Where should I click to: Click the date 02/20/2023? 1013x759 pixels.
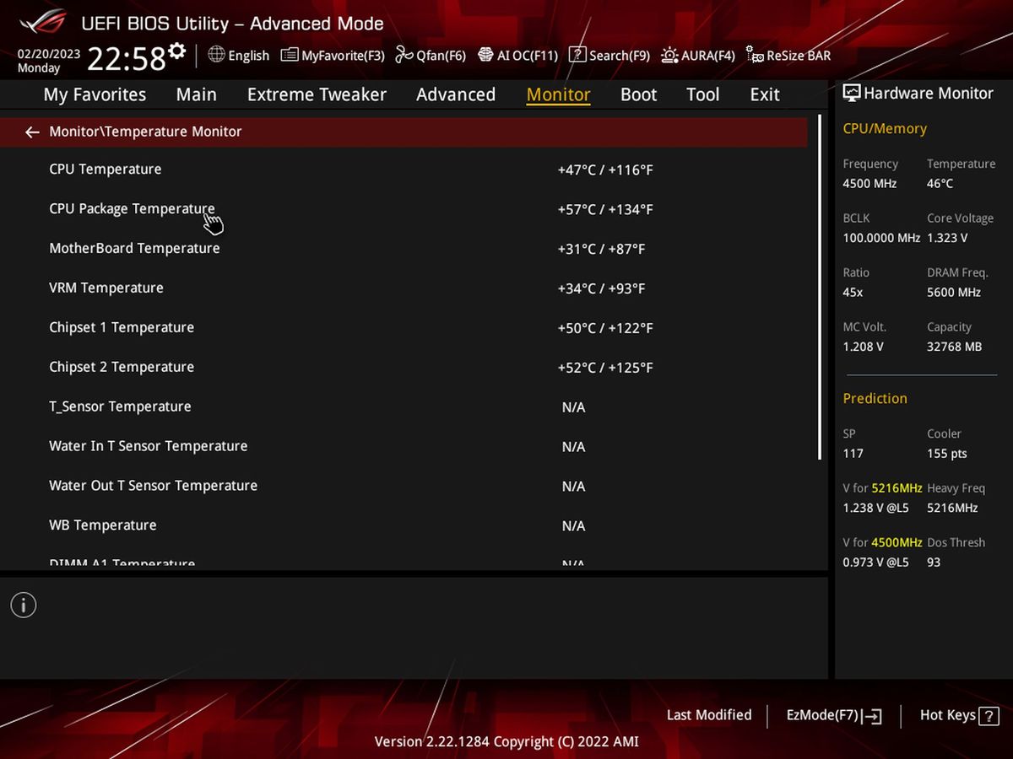coord(49,54)
